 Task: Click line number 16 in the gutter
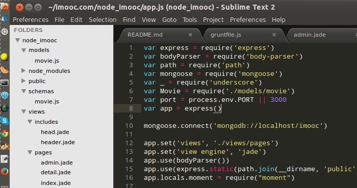tap(129, 177)
